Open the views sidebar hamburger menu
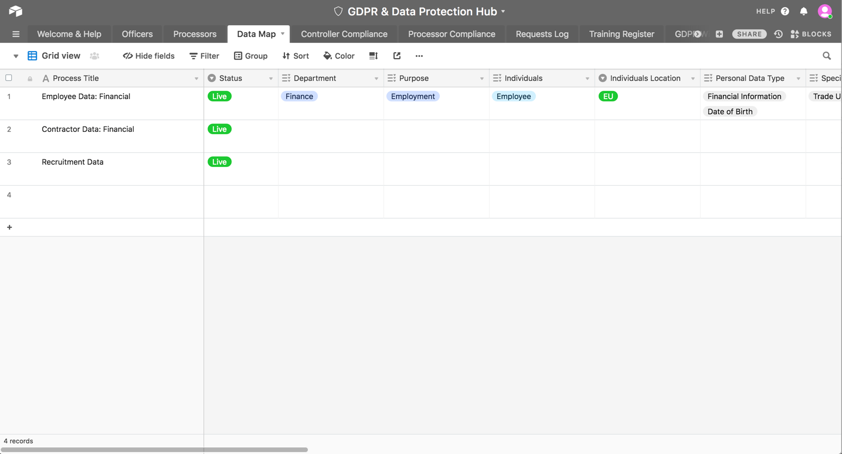 pos(16,33)
